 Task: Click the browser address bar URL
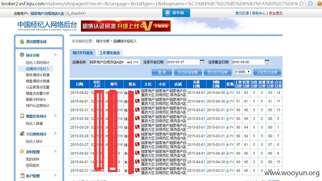[x=150, y=3]
